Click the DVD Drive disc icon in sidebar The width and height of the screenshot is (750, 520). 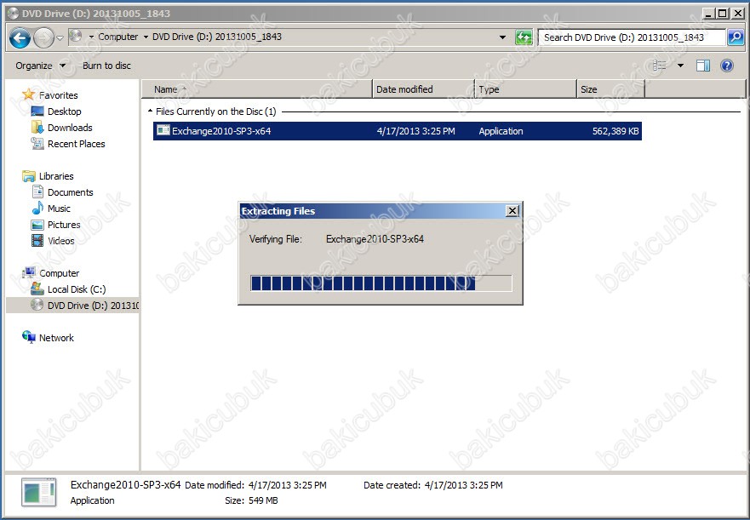(37, 305)
